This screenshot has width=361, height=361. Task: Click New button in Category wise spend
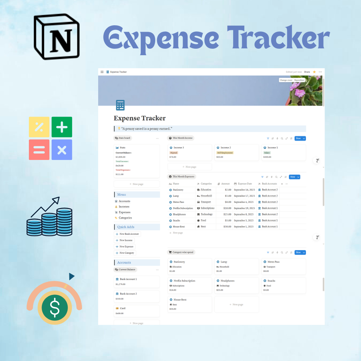point(298,253)
